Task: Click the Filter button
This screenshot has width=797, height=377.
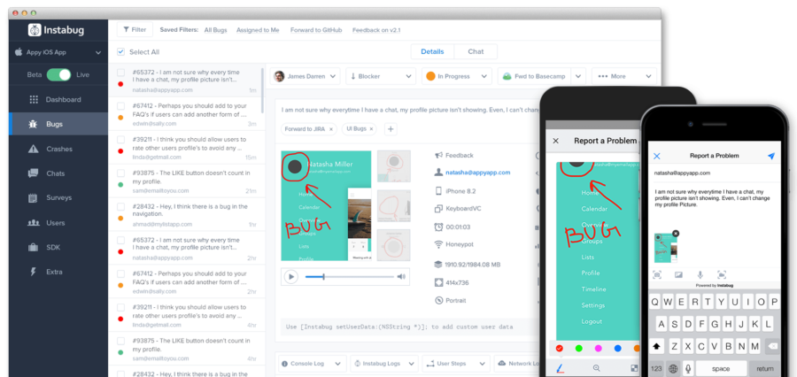Action: [135, 30]
